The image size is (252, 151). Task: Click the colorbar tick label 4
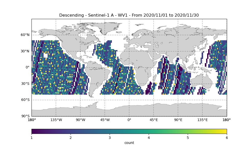click(149, 138)
